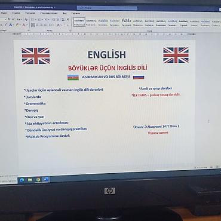Select the left UK flag image
Screen dimensions: 221x221
[36, 56]
